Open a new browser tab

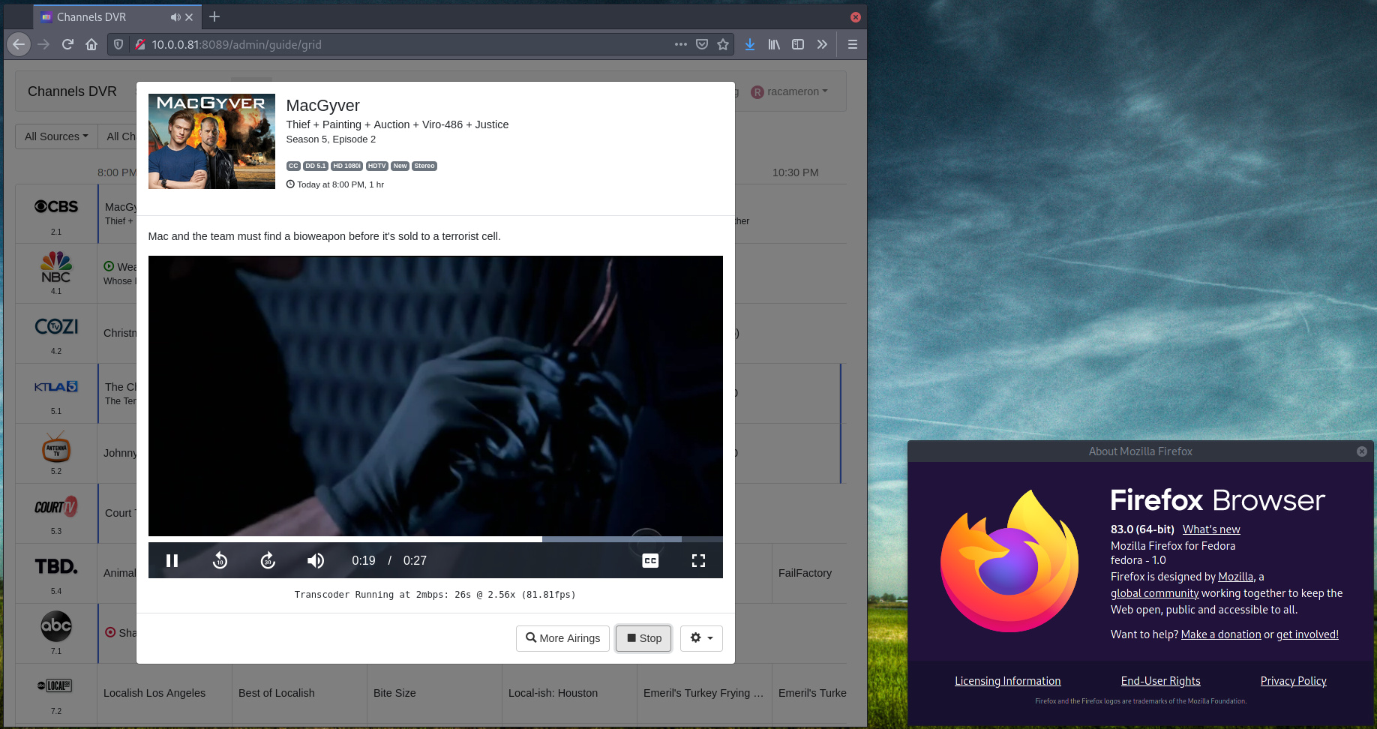(214, 16)
